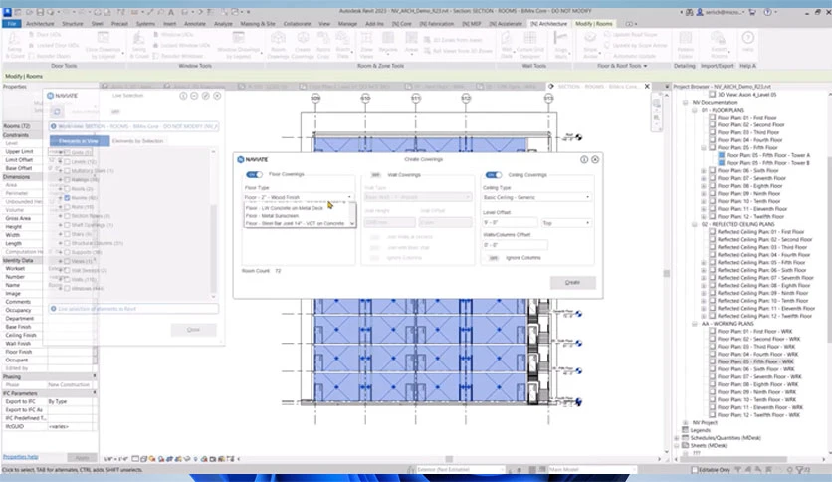Viewport: 832px width, 482px height.
Task: Click the cart icon in title bar
Action: coord(751,12)
